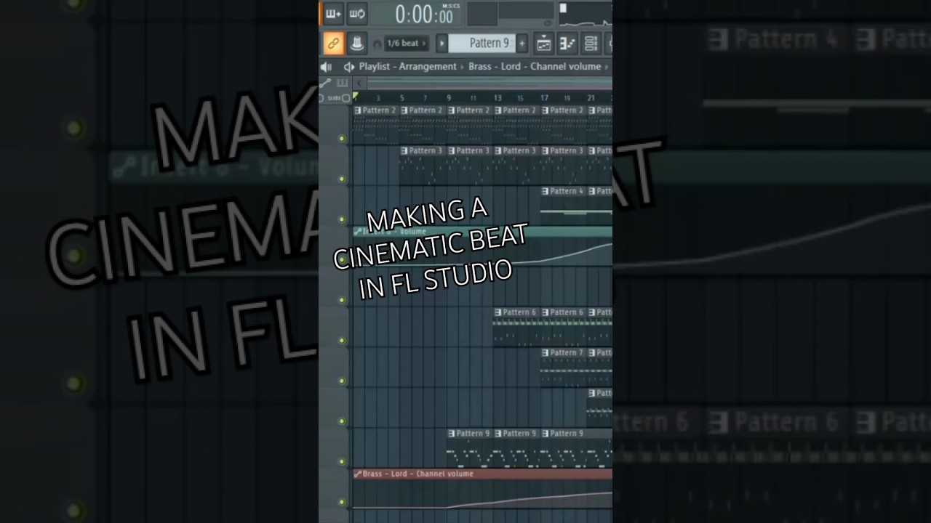The height and width of the screenshot is (523, 931).
Task: Toggle loop recording icon
Action: click(x=357, y=13)
